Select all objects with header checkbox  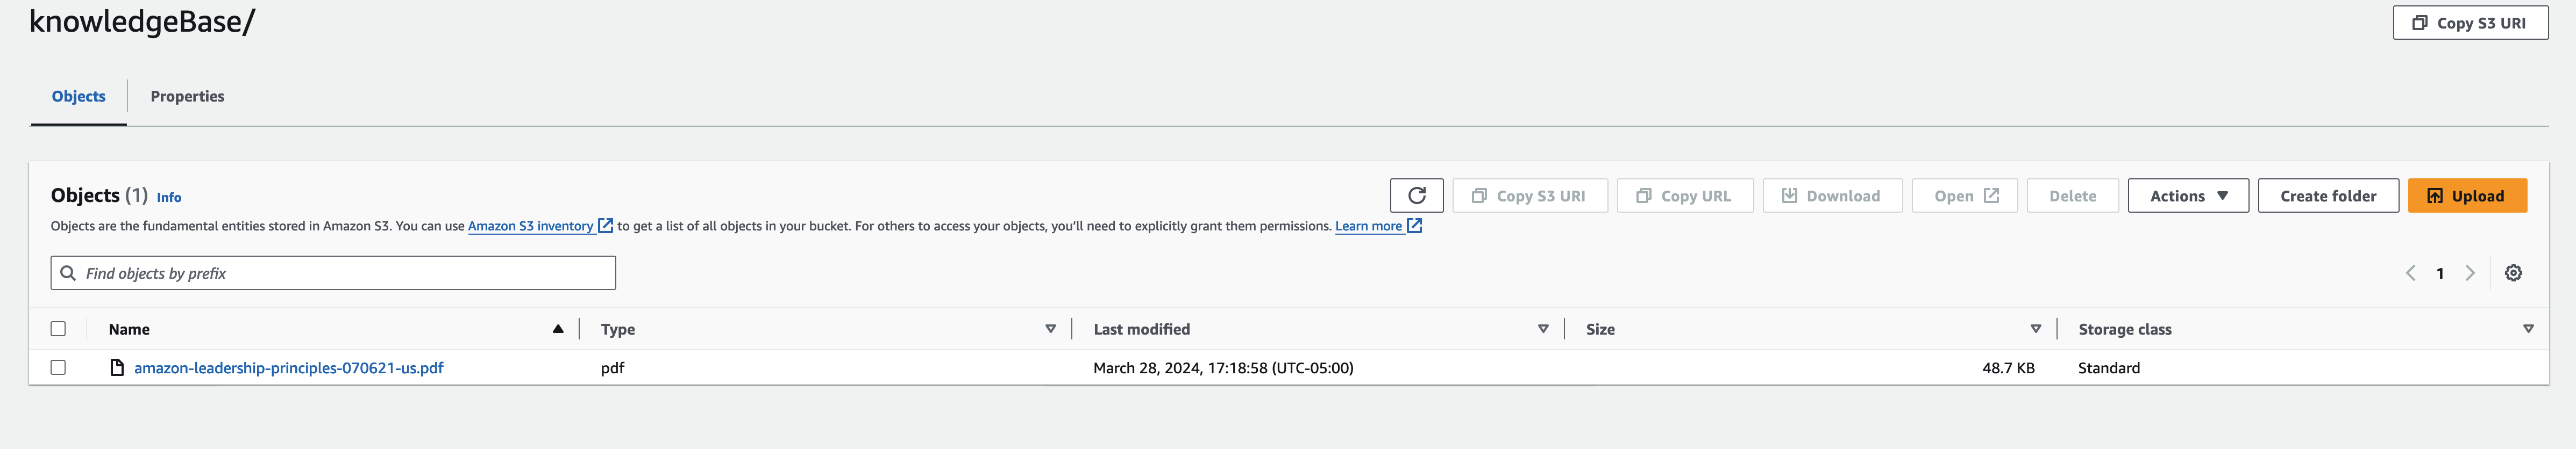click(58, 328)
